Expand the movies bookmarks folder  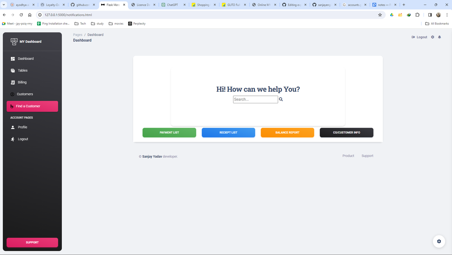point(116,23)
